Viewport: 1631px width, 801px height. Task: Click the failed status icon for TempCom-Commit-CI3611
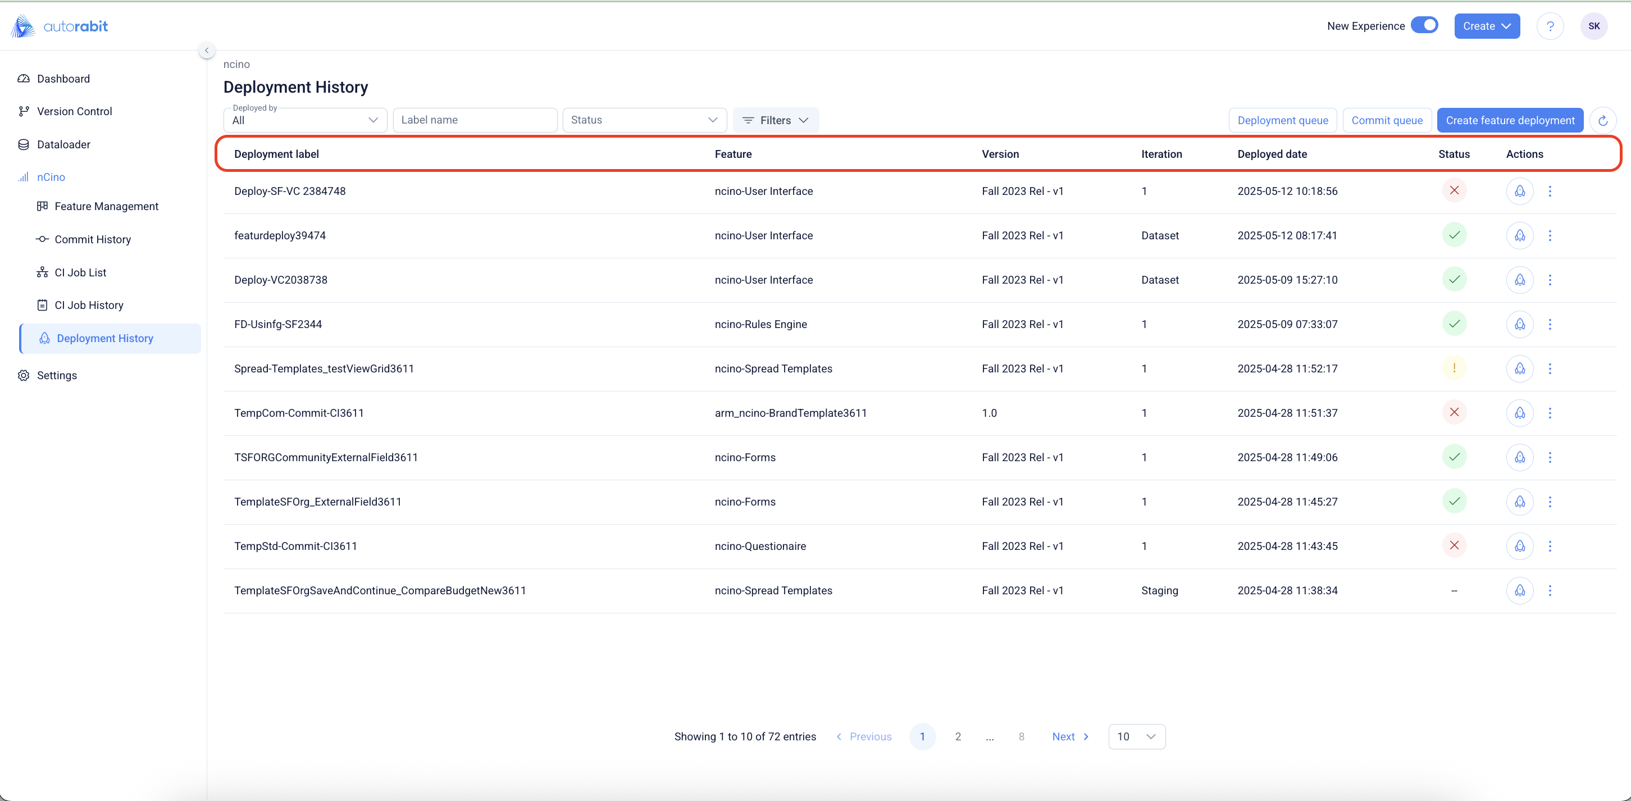click(x=1454, y=412)
